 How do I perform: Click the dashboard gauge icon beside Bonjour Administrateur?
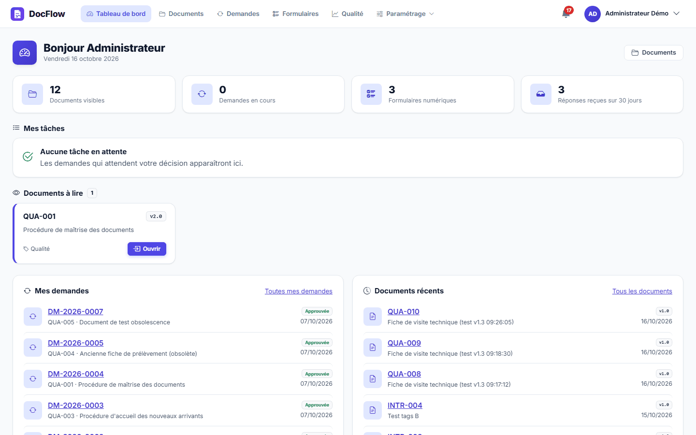pyautogui.click(x=25, y=53)
